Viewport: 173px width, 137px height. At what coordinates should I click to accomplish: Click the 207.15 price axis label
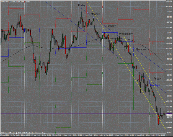tap(169, 33)
